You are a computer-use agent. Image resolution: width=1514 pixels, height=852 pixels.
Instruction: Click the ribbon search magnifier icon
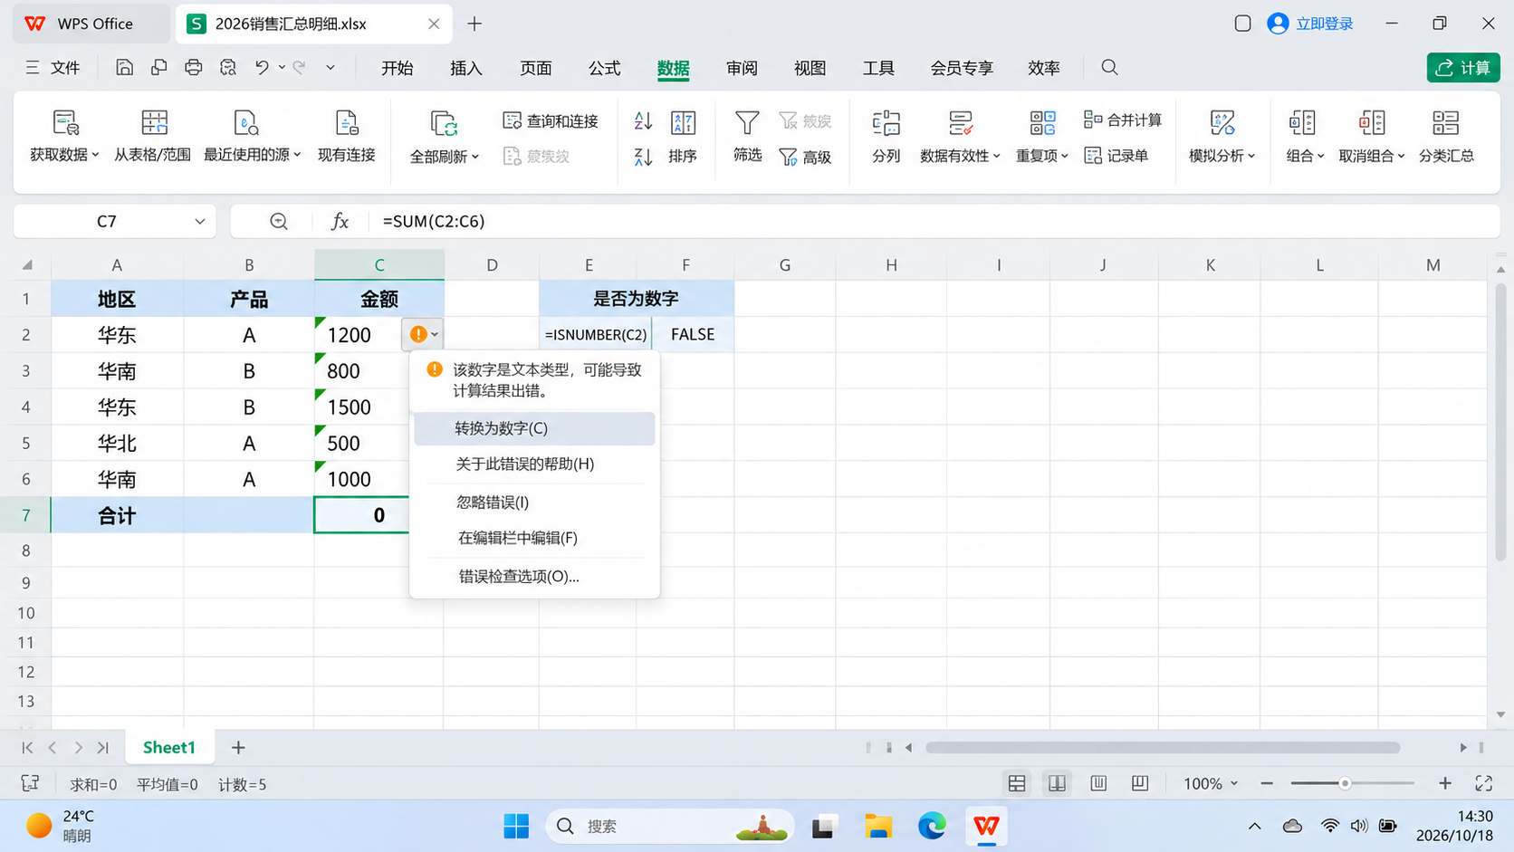tap(1109, 67)
